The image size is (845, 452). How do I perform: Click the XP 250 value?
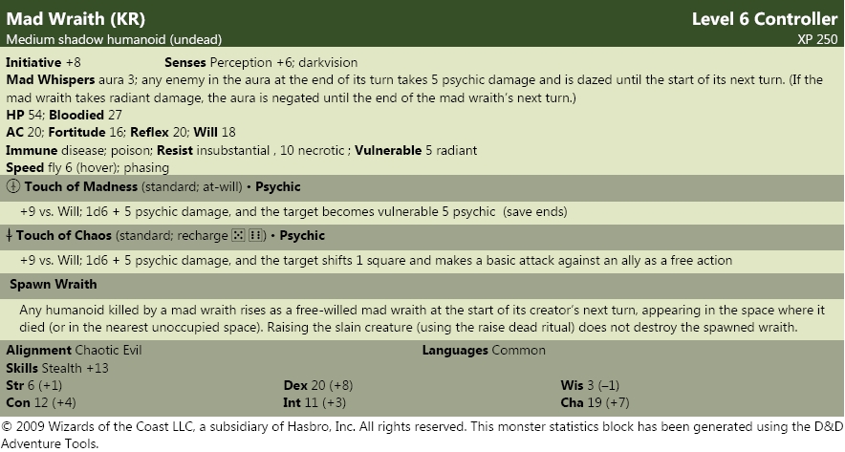click(817, 39)
